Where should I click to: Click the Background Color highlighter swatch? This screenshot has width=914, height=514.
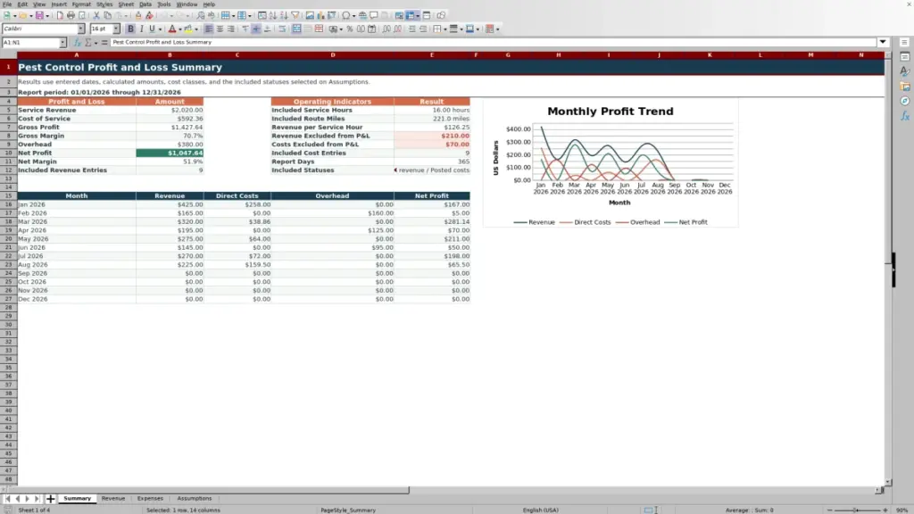click(188, 29)
